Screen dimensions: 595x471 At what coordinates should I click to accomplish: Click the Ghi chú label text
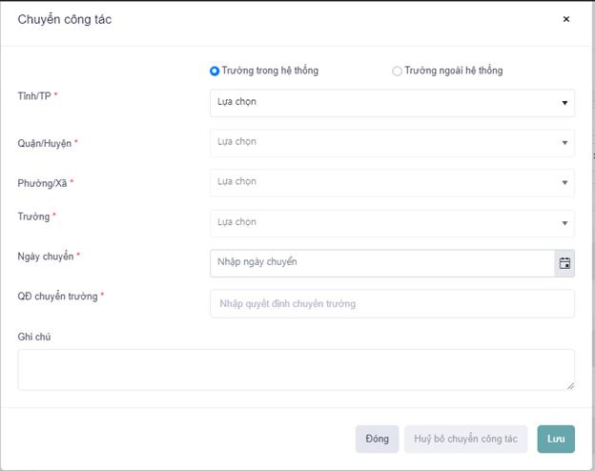click(x=34, y=337)
